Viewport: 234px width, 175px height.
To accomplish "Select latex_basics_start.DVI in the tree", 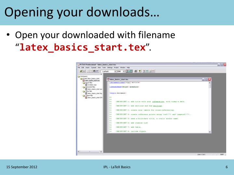I will 95,98.
